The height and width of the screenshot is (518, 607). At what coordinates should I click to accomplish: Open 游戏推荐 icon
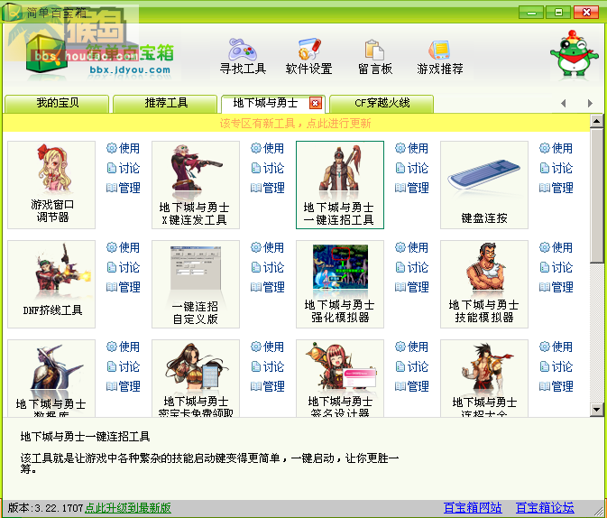point(440,57)
